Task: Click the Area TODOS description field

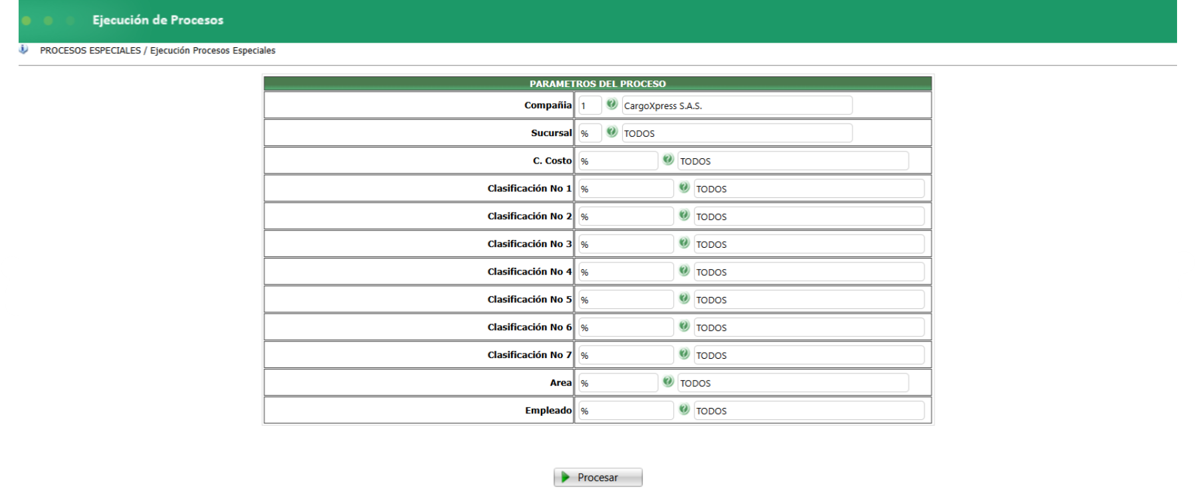Action: pyautogui.click(x=793, y=383)
